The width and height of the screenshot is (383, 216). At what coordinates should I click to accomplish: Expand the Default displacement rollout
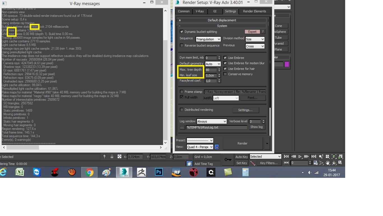pyautogui.click(x=222, y=20)
